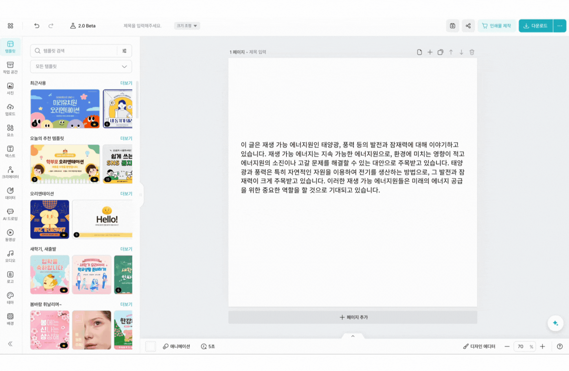
Task: Collapse the sidebar with double chevron
Action: point(10,344)
